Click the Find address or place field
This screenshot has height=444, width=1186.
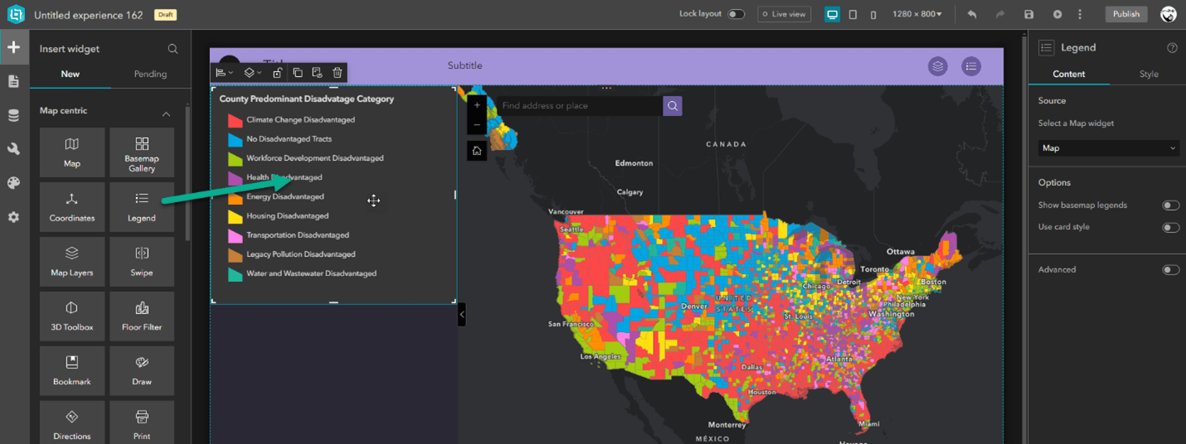(x=578, y=106)
